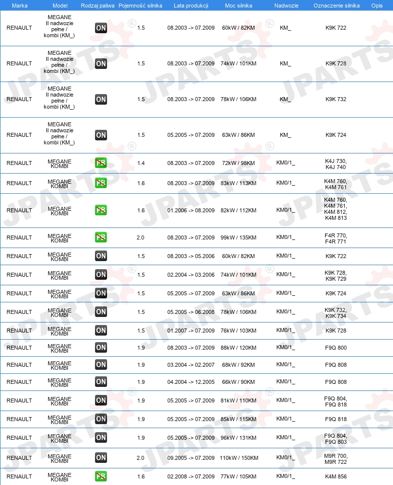
Task: Select the ON icon in the 08.2003 -> 05.2006 row
Action: tap(101, 256)
